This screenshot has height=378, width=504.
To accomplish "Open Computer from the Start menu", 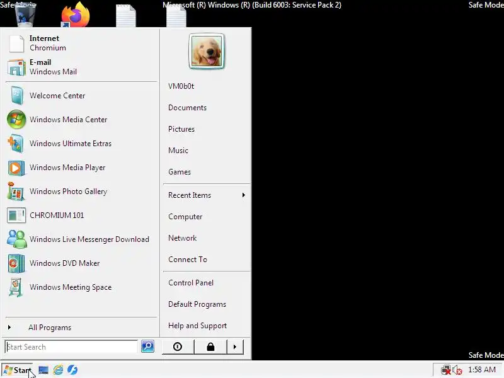I will 185,217.
